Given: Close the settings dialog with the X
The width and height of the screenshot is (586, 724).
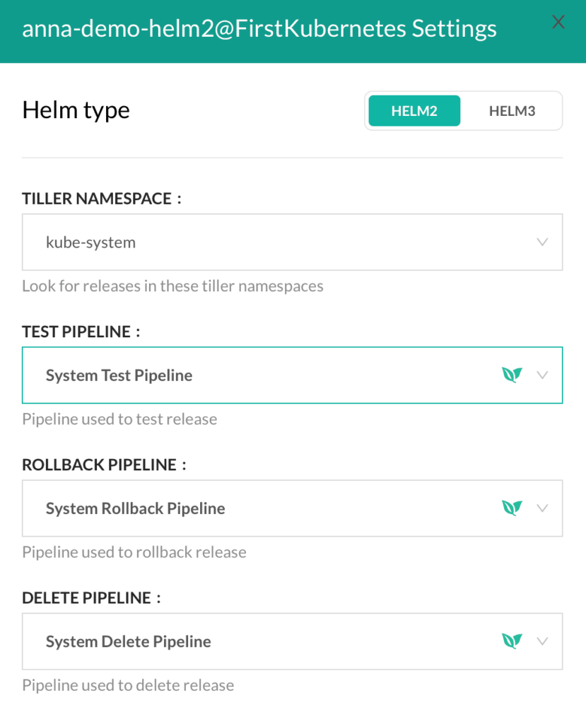Looking at the screenshot, I should click(x=558, y=22).
